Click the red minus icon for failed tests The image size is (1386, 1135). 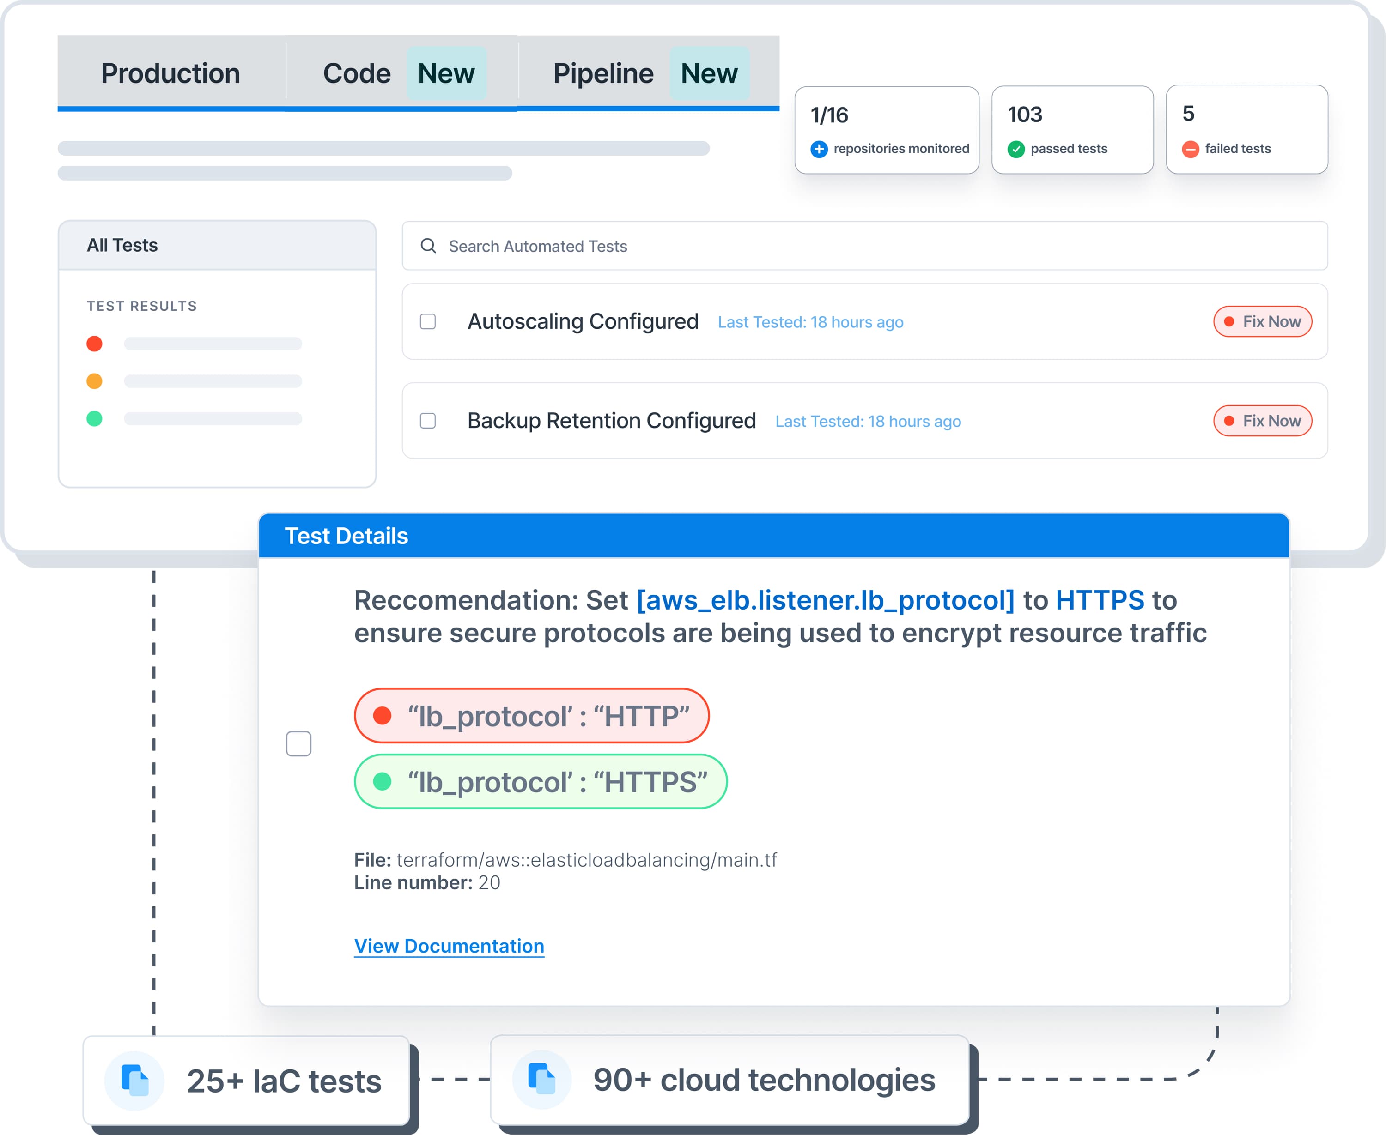coord(1191,149)
